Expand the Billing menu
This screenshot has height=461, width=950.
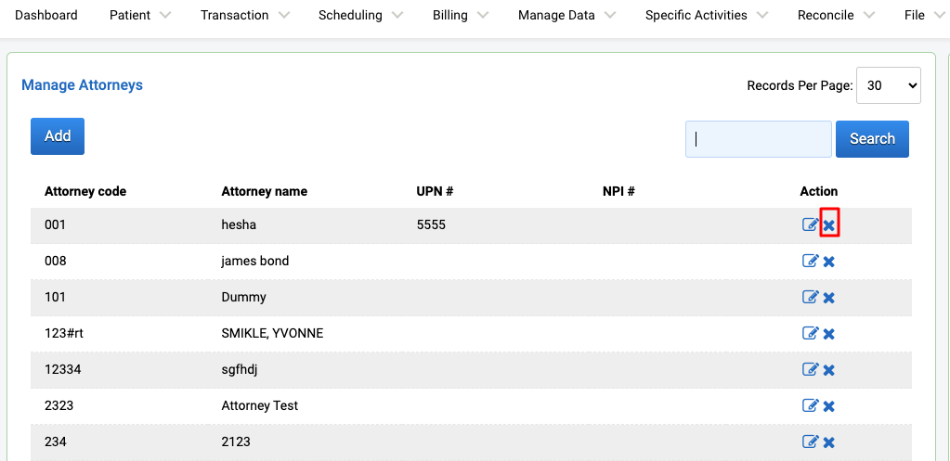[461, 15]
